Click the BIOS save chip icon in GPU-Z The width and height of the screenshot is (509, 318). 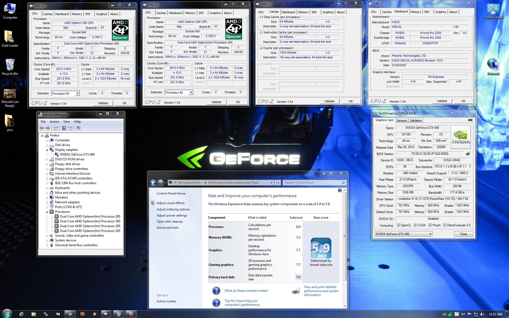click(468, 154)
